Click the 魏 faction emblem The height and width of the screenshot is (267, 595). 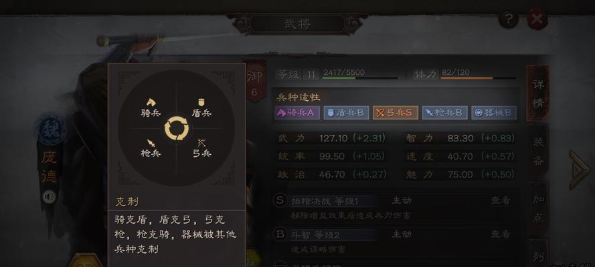click(52, 129)
